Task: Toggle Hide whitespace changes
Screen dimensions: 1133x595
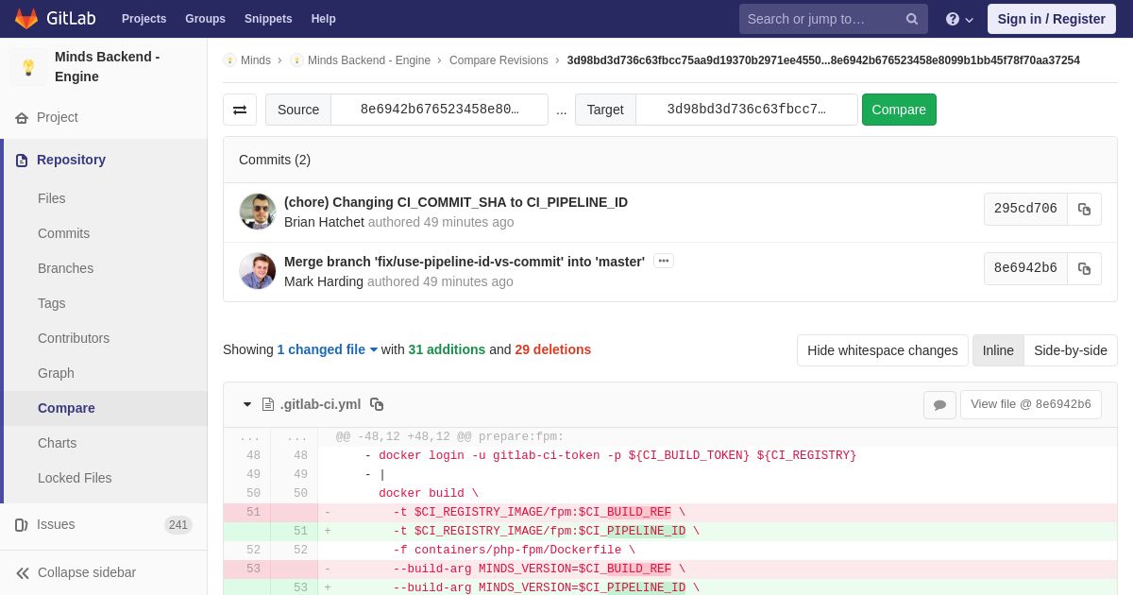Action: pyautogui.click(x=882, y=350)
